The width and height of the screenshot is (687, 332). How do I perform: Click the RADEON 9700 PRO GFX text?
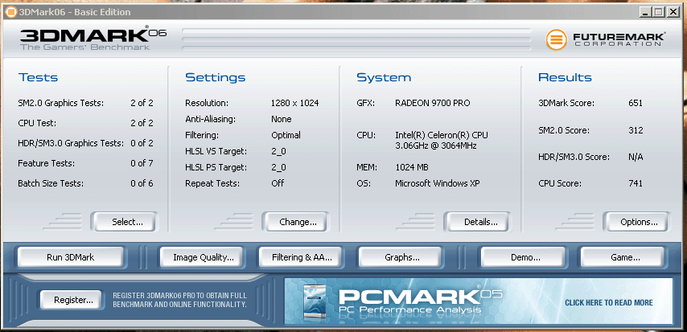click(x=432, y=104)
